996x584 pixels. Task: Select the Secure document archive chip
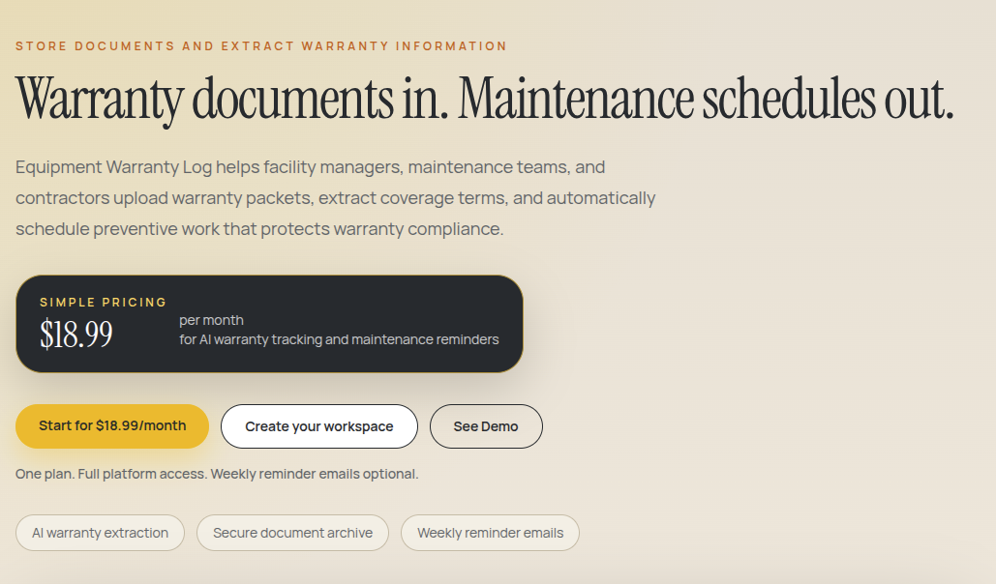click(292, 532)
